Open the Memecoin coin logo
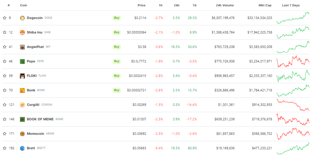Screen dimensions: 313x155 [22, 134]
